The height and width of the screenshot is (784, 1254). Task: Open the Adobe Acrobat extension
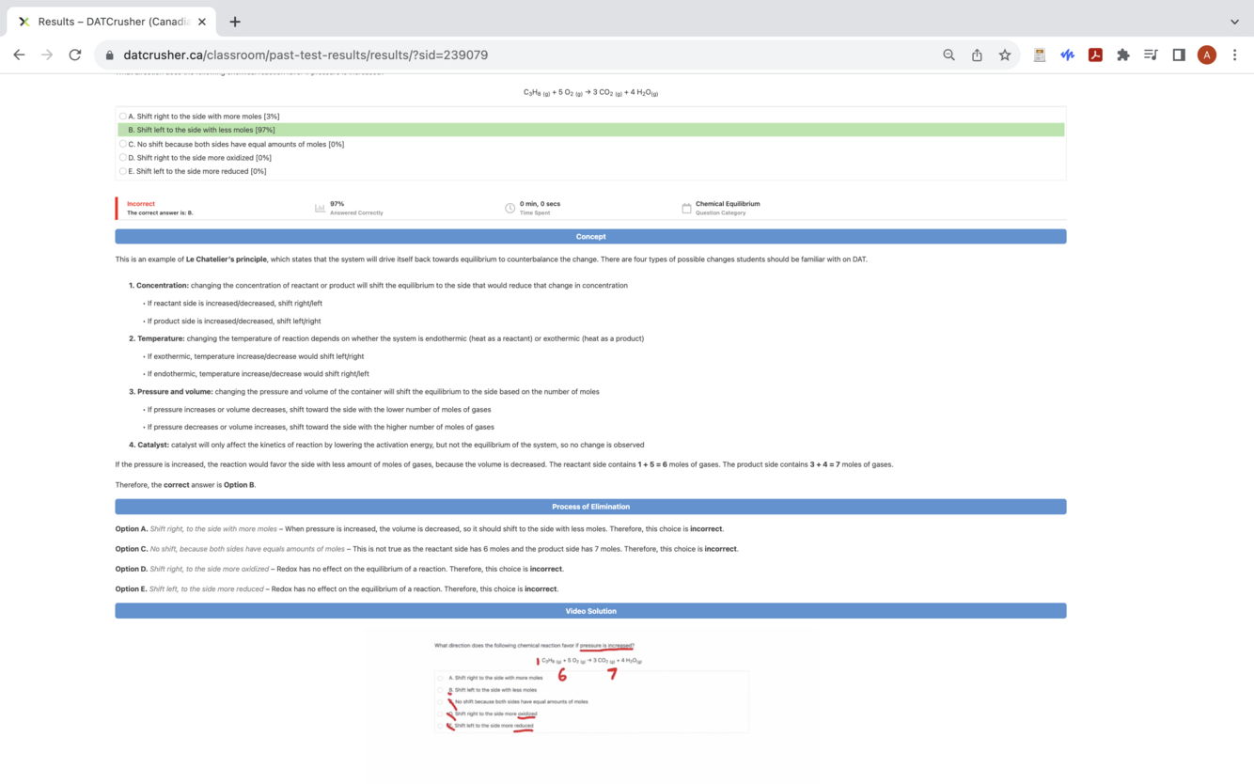[x=1095, y=55]
